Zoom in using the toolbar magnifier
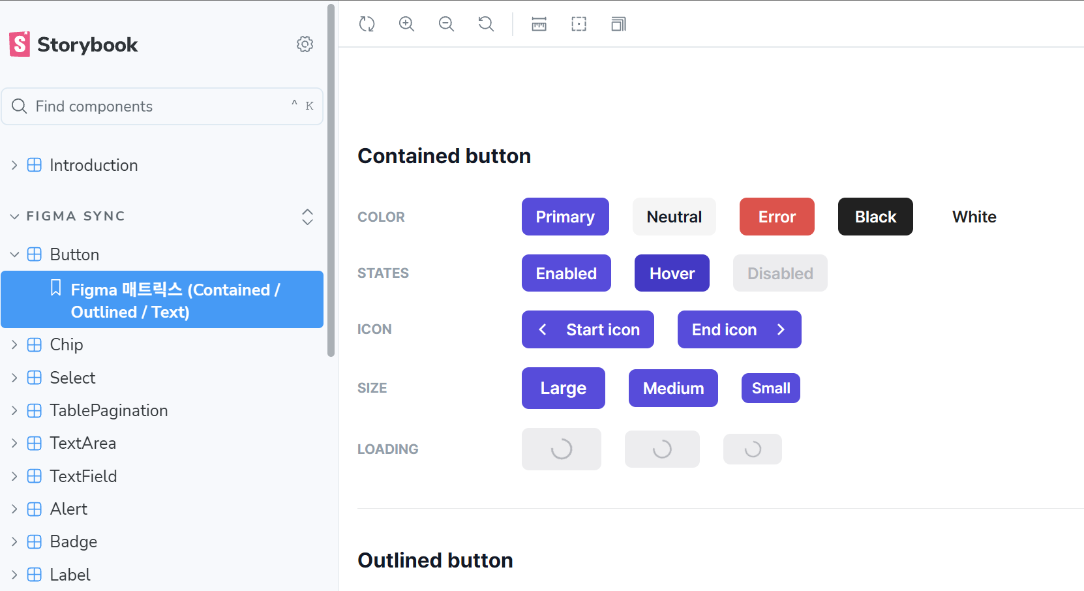 coord(407,24)
